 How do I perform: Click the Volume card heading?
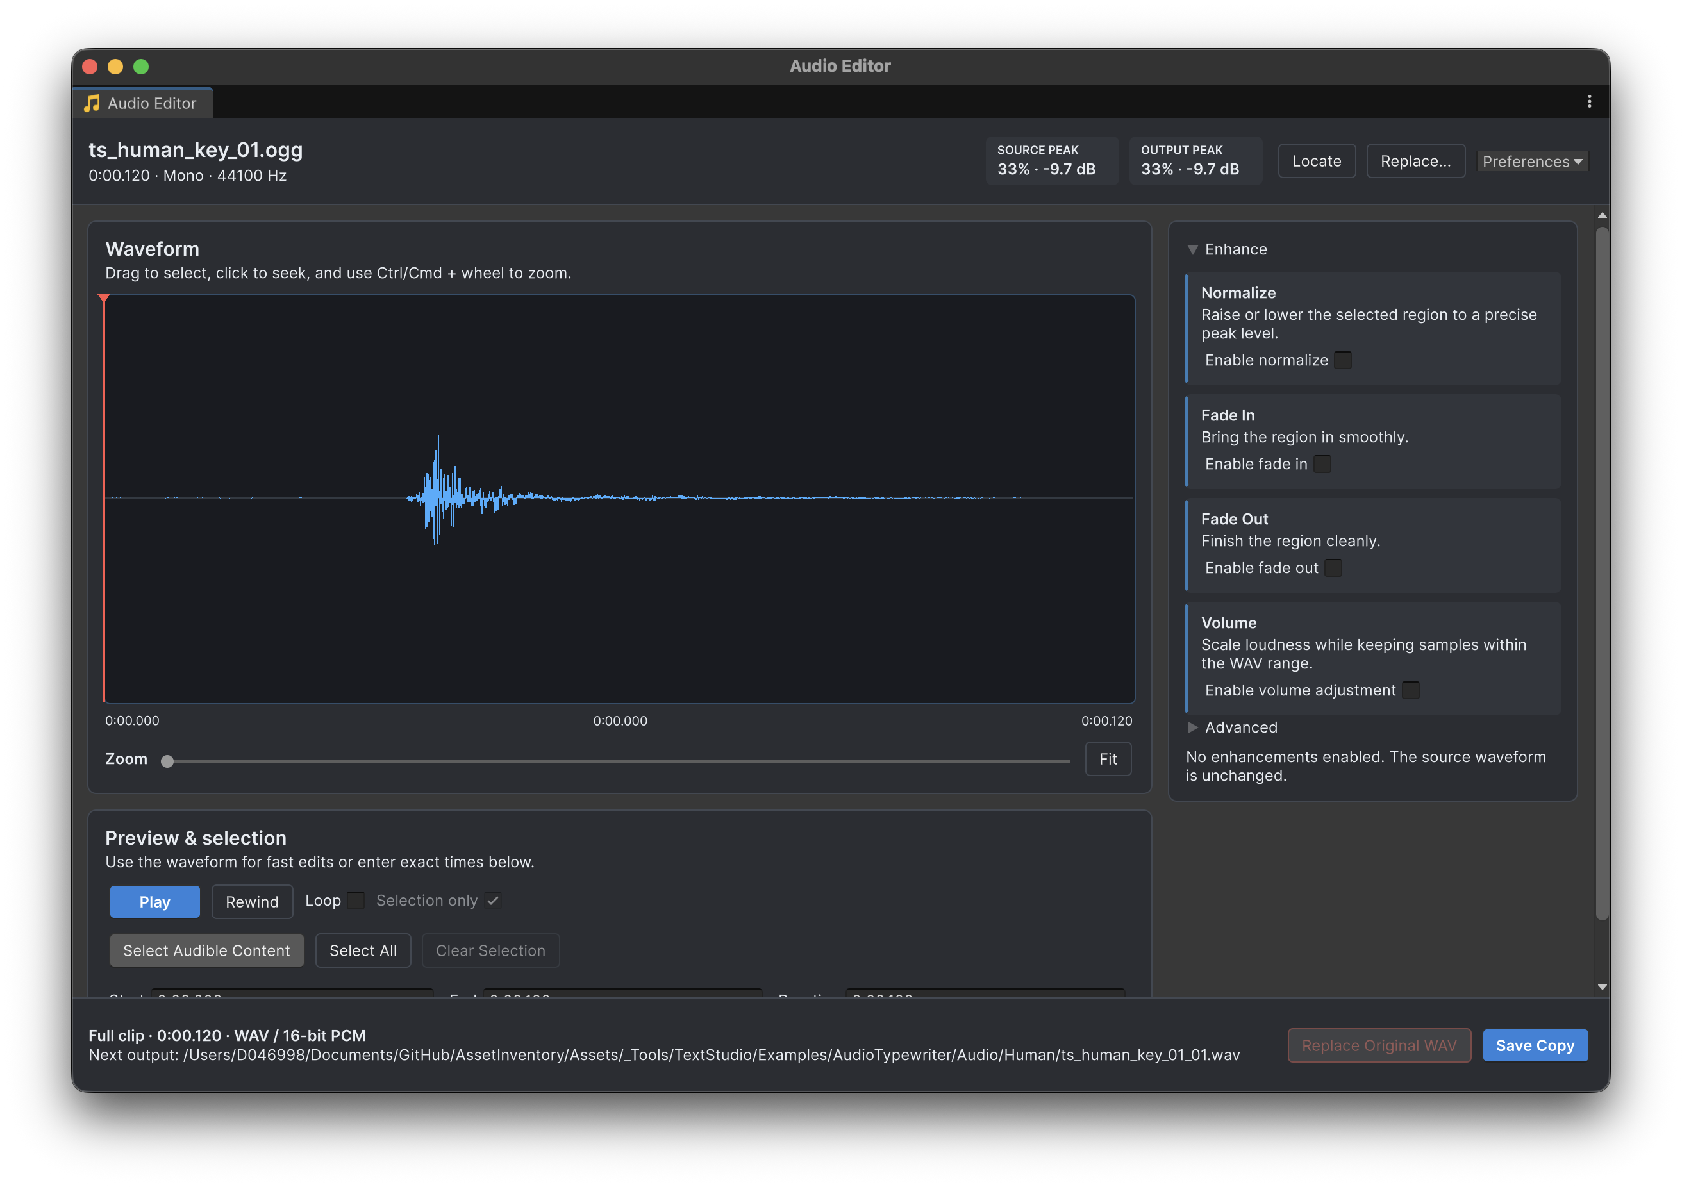coord(1229,623)
